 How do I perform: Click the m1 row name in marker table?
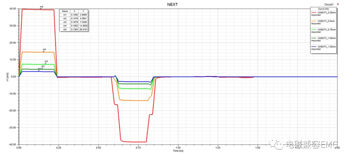[x=65, y=15]
